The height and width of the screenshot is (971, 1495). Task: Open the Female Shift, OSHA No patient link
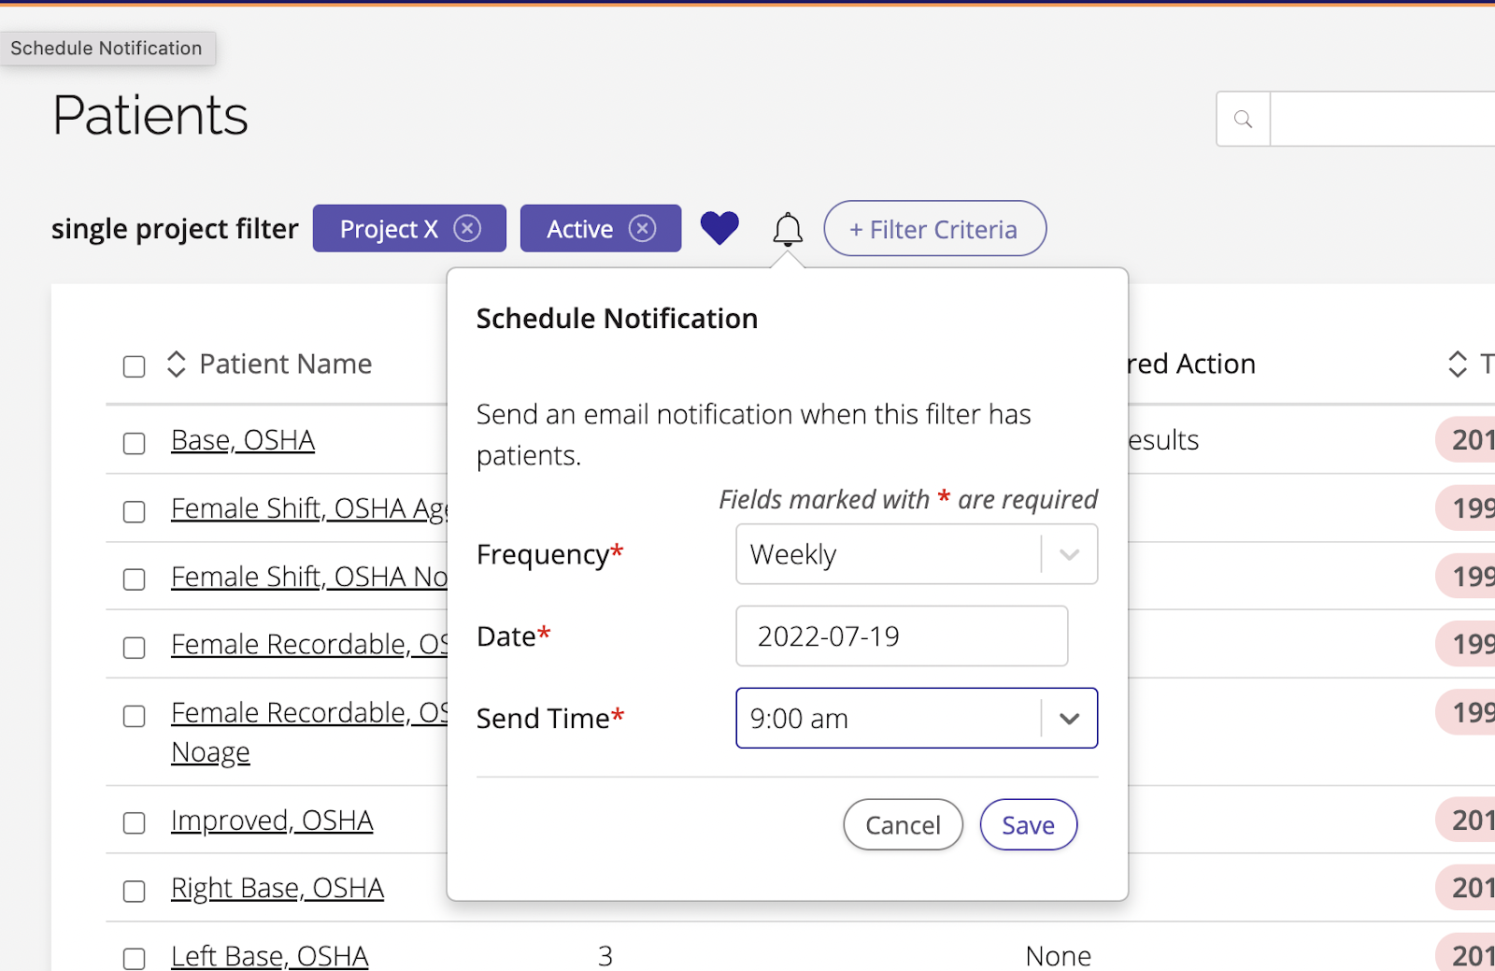point(309,576)
